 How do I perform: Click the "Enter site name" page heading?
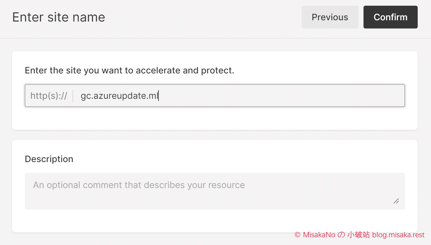tap(59, 17)
